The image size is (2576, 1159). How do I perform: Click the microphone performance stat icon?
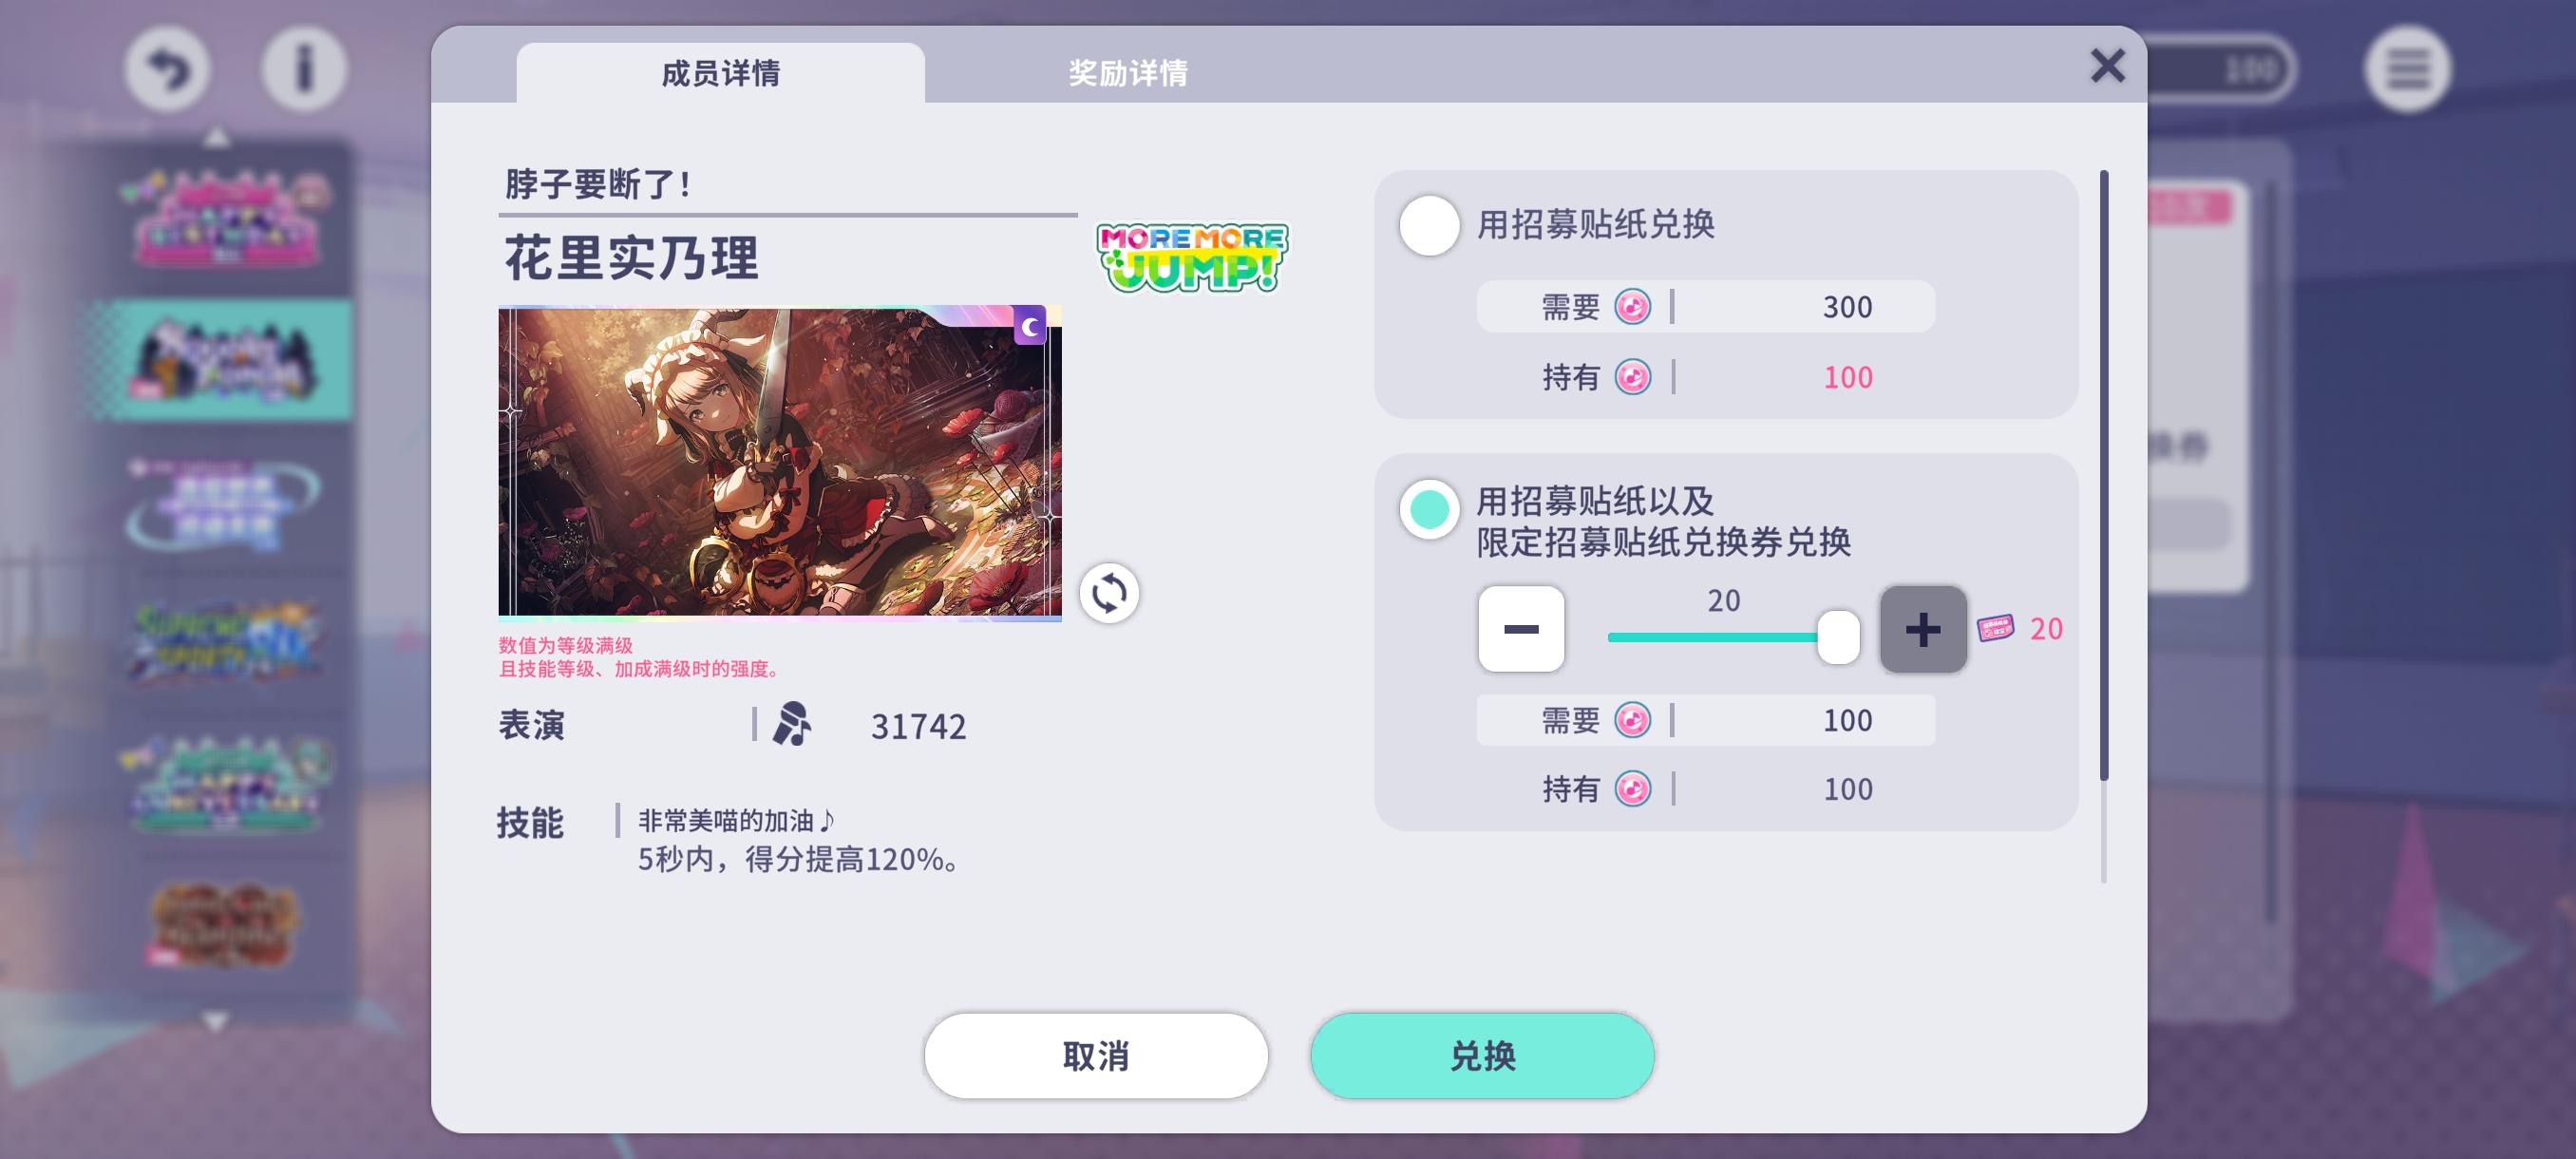791,724
